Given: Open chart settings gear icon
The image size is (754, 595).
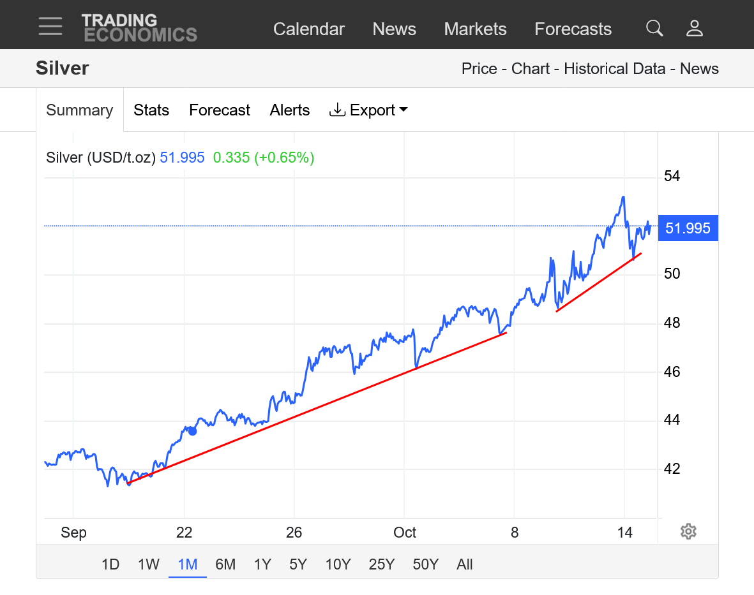Looking at the screenshot, I should pos(688,531).
